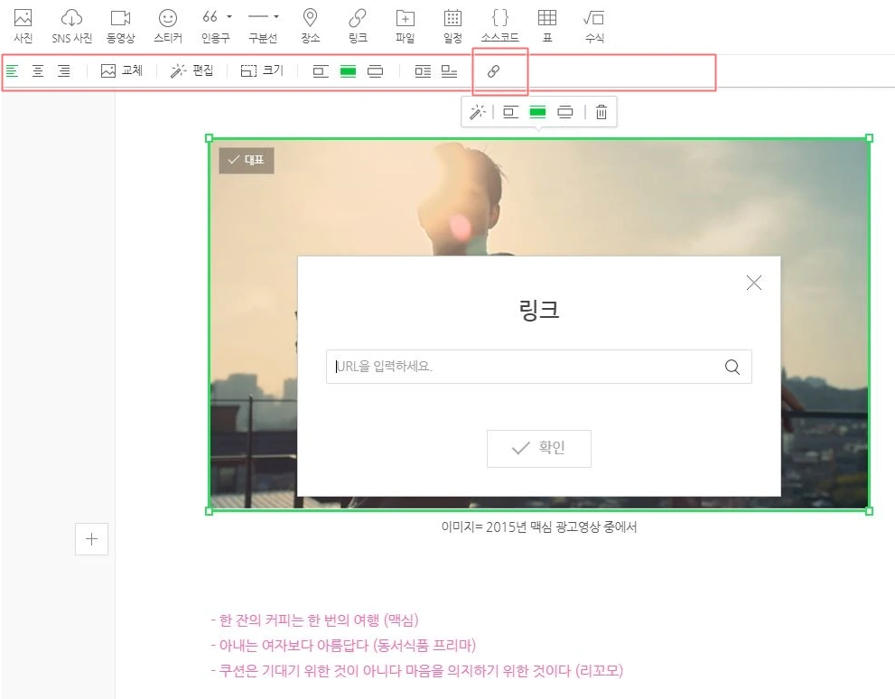Open the 크기 size settings

pyautogui.click(x=261, y=72)
